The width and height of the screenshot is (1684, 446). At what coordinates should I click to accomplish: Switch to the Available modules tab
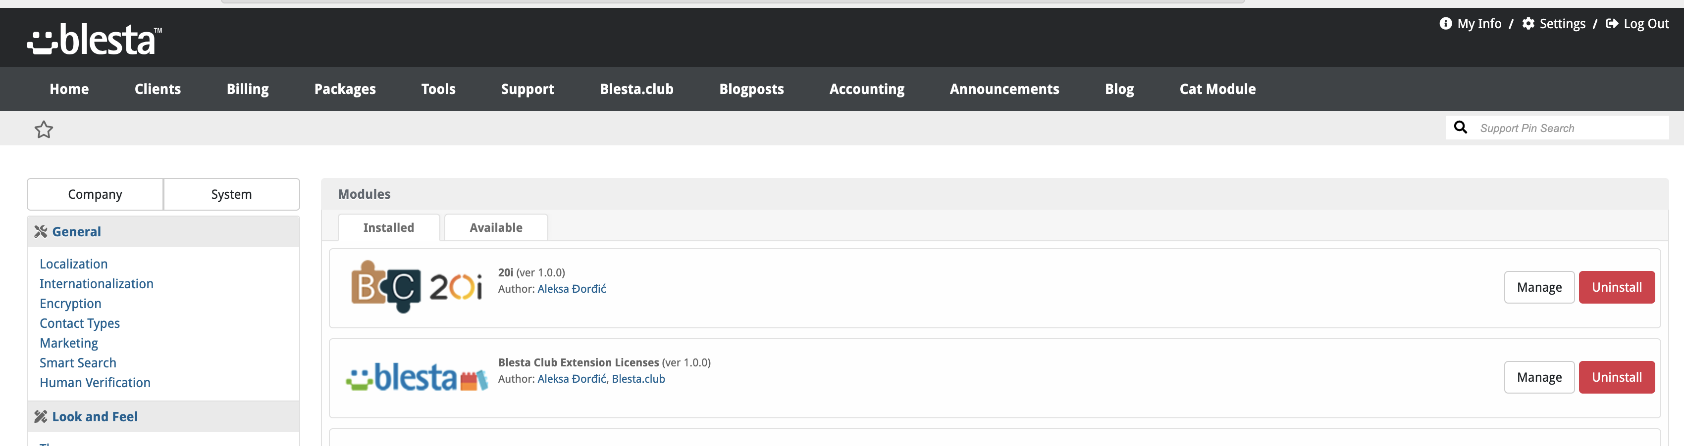(496, 227)
